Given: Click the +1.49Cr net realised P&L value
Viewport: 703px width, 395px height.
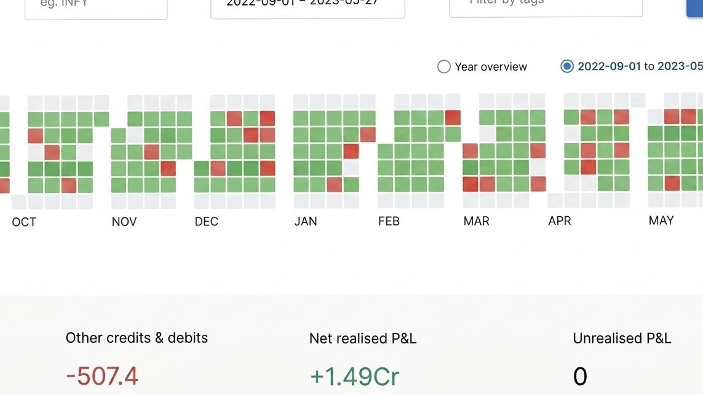Looking at the screenshot, I should (354, 377).
